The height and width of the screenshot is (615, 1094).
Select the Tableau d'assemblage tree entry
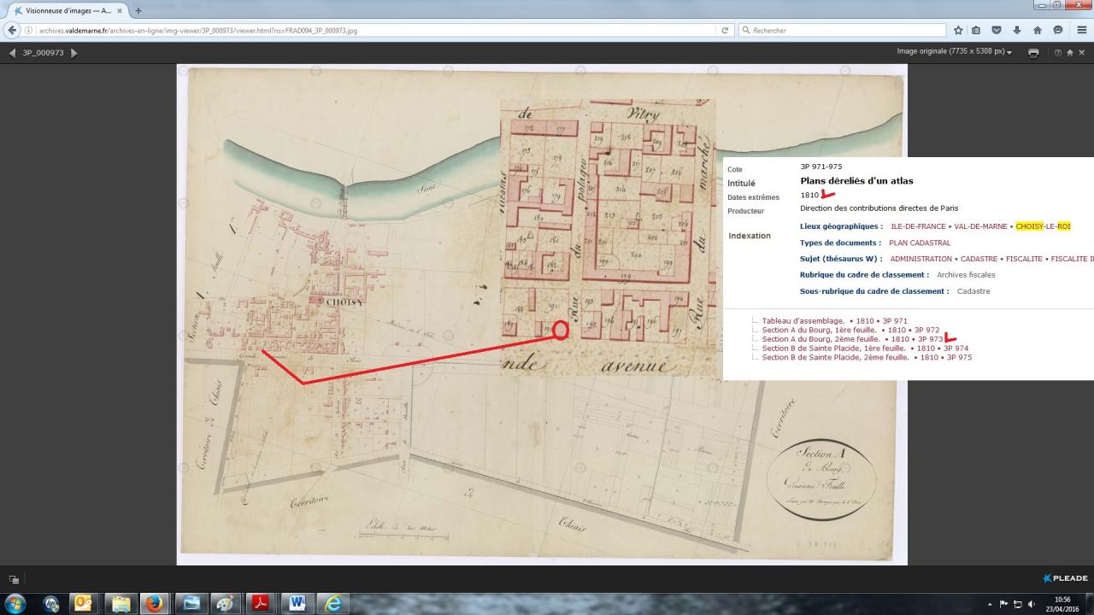coord(803,321)
